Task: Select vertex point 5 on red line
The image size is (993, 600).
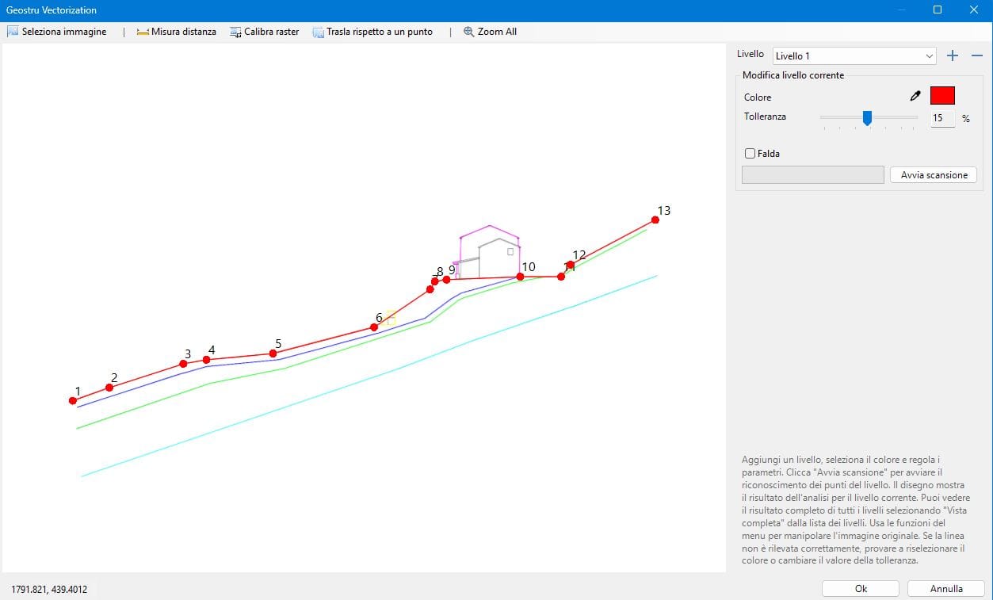Action: pyautogui.click(x=273, y=354)
